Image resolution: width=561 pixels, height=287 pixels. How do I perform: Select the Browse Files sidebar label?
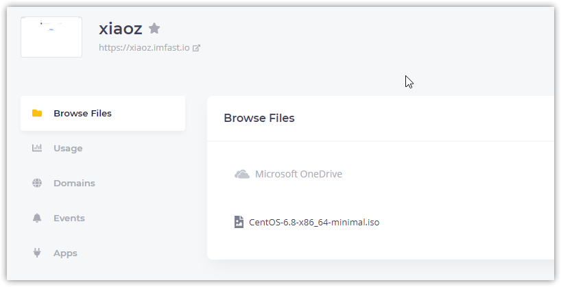(x=82, y=114)
